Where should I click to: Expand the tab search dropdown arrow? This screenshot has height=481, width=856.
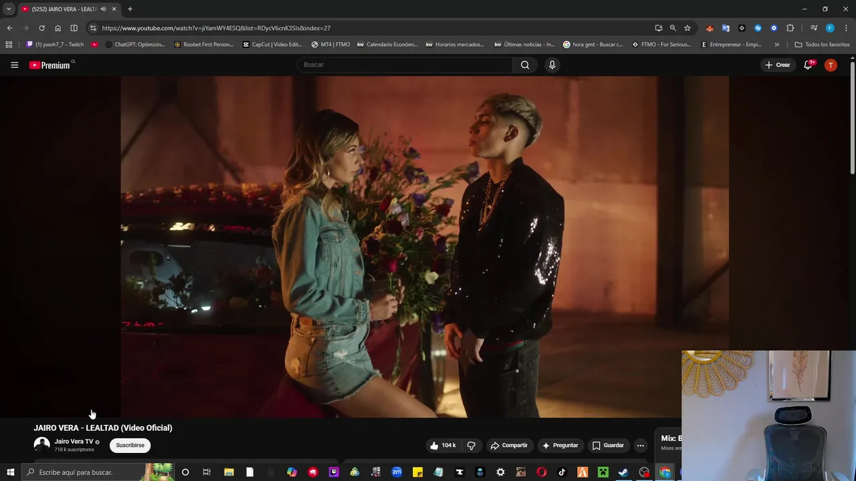(9, 9)
